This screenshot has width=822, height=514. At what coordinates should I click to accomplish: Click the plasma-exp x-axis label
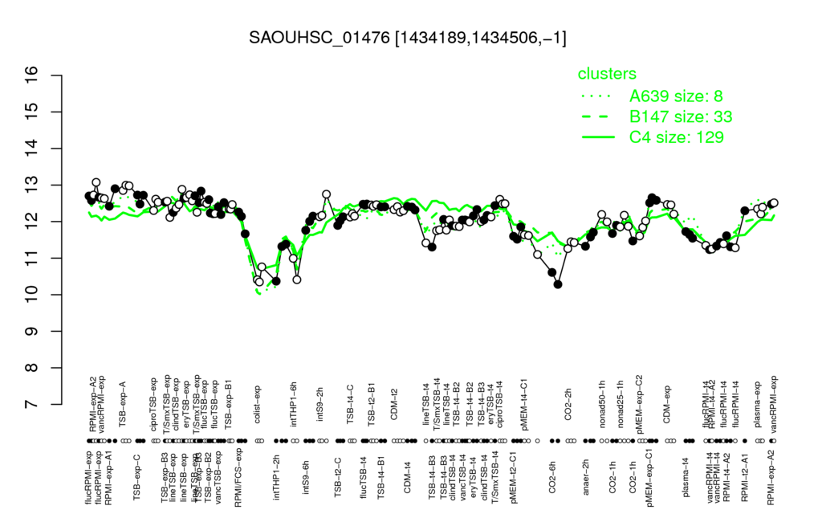pyautogui.click(x=757, y=403)
